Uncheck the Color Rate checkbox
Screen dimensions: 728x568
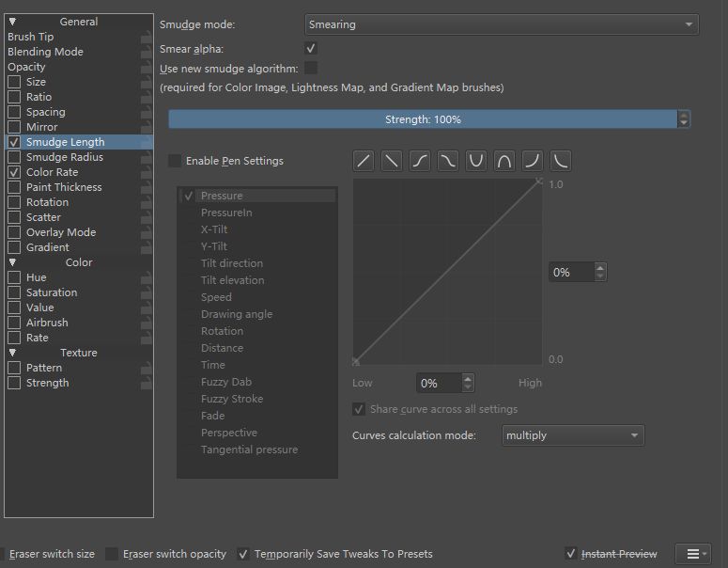point(14,172)
